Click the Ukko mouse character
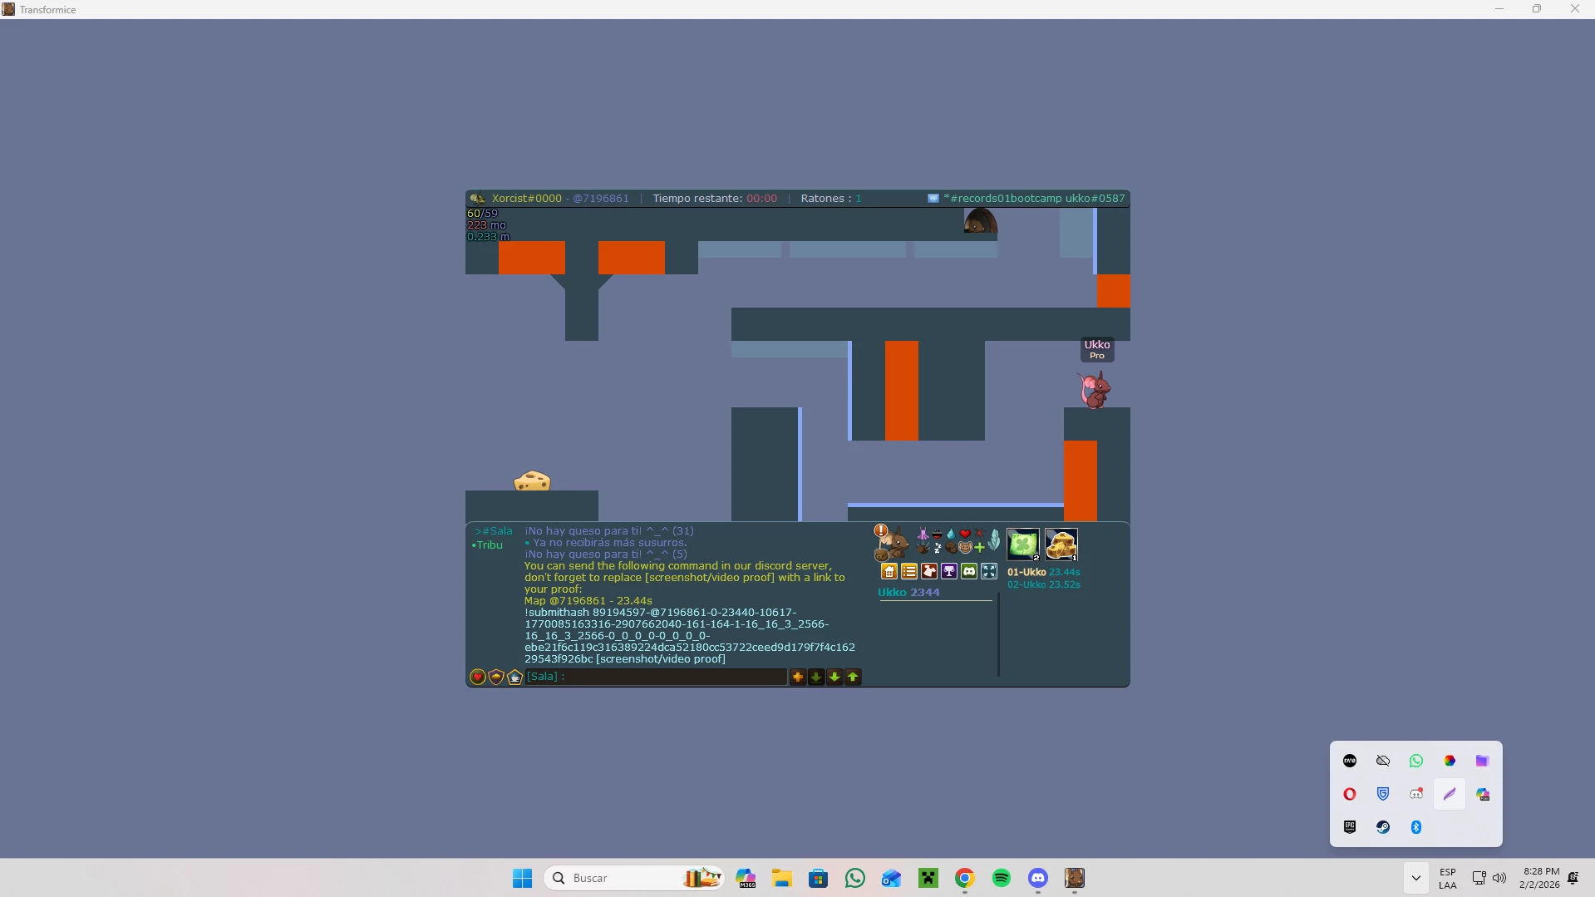 (x=1095, y=389)
